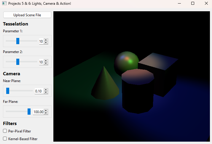Decrease Near Plane value with down arrow
This screenshot has height=144, width=212.
pos(46,92)
